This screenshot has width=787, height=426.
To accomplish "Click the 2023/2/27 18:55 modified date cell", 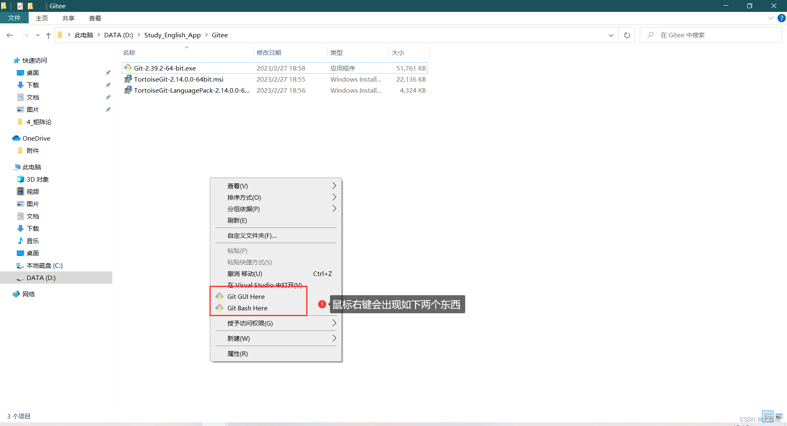I will pyautogui.click(x=281, y=79).
